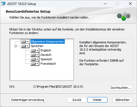The width and height of the screenshot is (137, 107).
Task: Click the Durchsuchen... button
Action: 121,88
